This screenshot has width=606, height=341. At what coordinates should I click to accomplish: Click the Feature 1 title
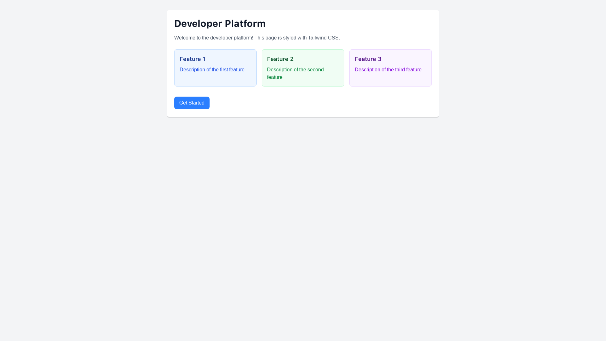pos(193,59)
